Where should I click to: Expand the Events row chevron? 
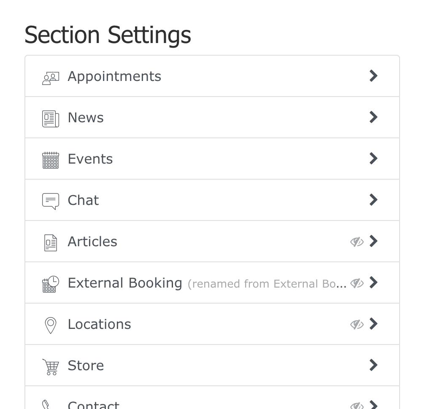373,159
